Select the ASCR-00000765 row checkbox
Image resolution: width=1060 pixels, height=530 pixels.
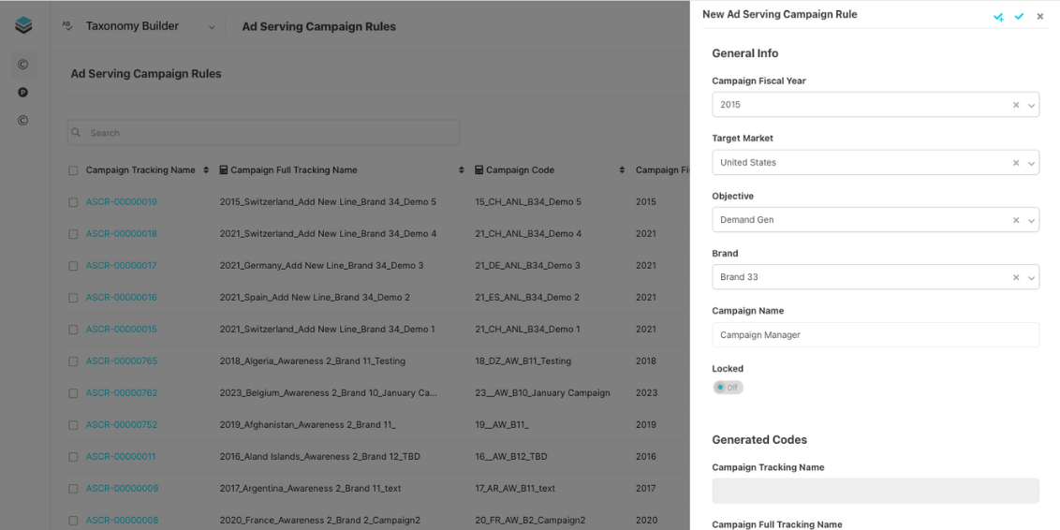pos(73,361)
